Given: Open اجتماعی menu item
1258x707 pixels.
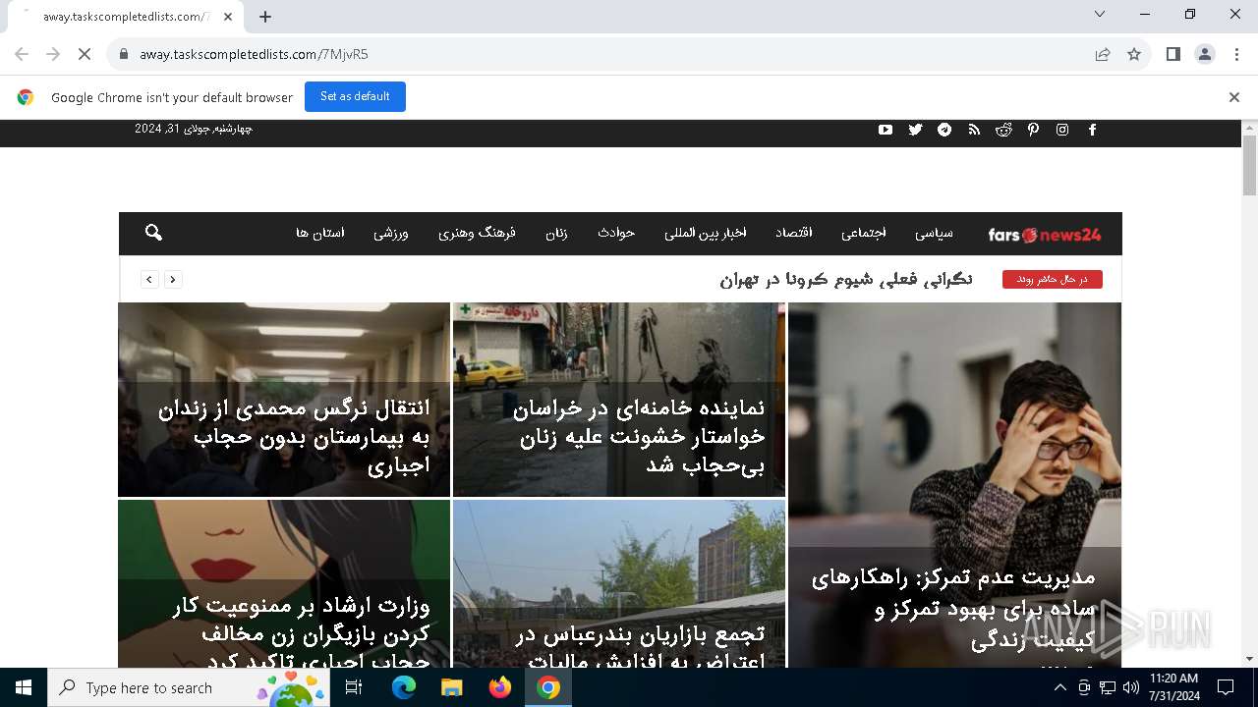Looking at the screenshot, I should tap(864, 233).
